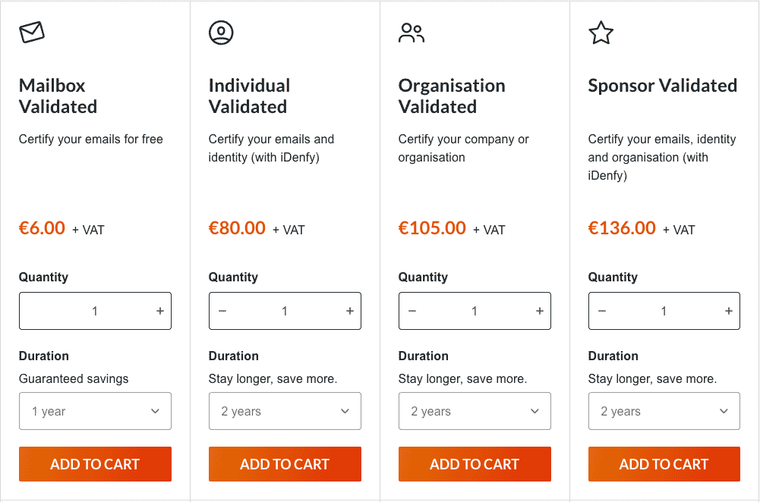Open Individual Validated duration dropdown
The width and height of the screenshot is (760, 502).
pos(285,411)
